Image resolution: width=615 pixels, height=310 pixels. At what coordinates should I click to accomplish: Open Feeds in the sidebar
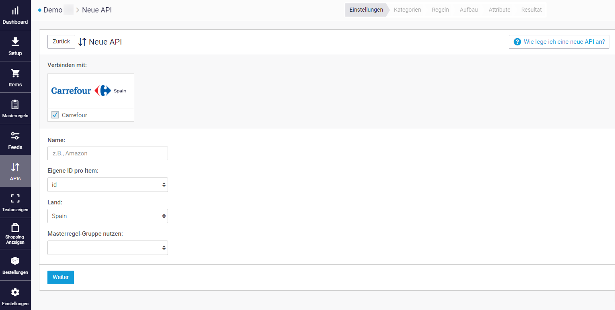coord(15,140)
